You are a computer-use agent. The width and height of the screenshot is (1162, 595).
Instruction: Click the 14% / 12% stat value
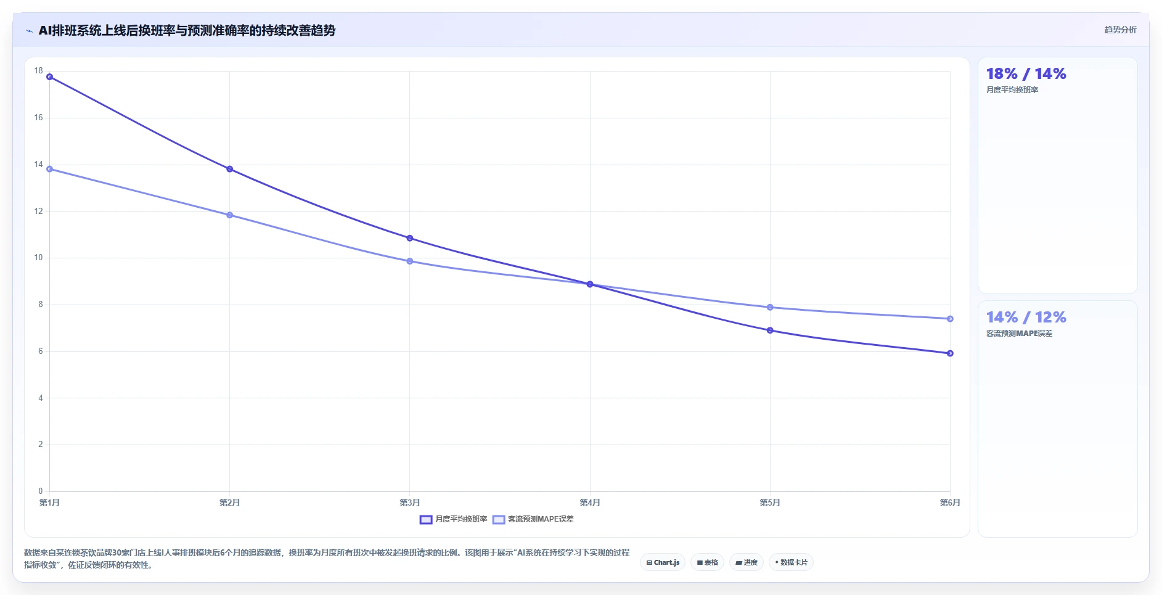[x=1026, y=318]
